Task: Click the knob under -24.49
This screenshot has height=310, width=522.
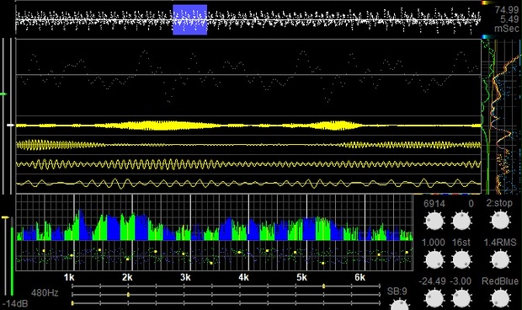Action: point(434,298)
